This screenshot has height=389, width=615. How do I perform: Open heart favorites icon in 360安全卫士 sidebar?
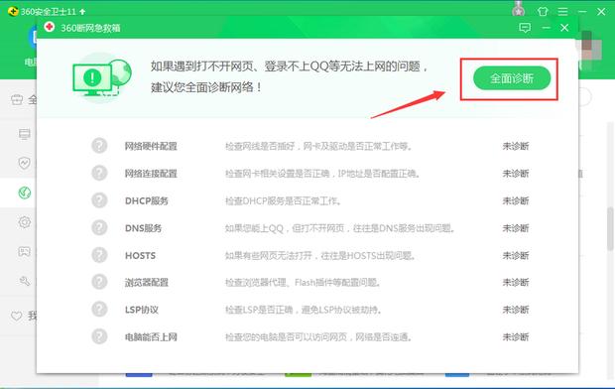click(x=17, y=316)
